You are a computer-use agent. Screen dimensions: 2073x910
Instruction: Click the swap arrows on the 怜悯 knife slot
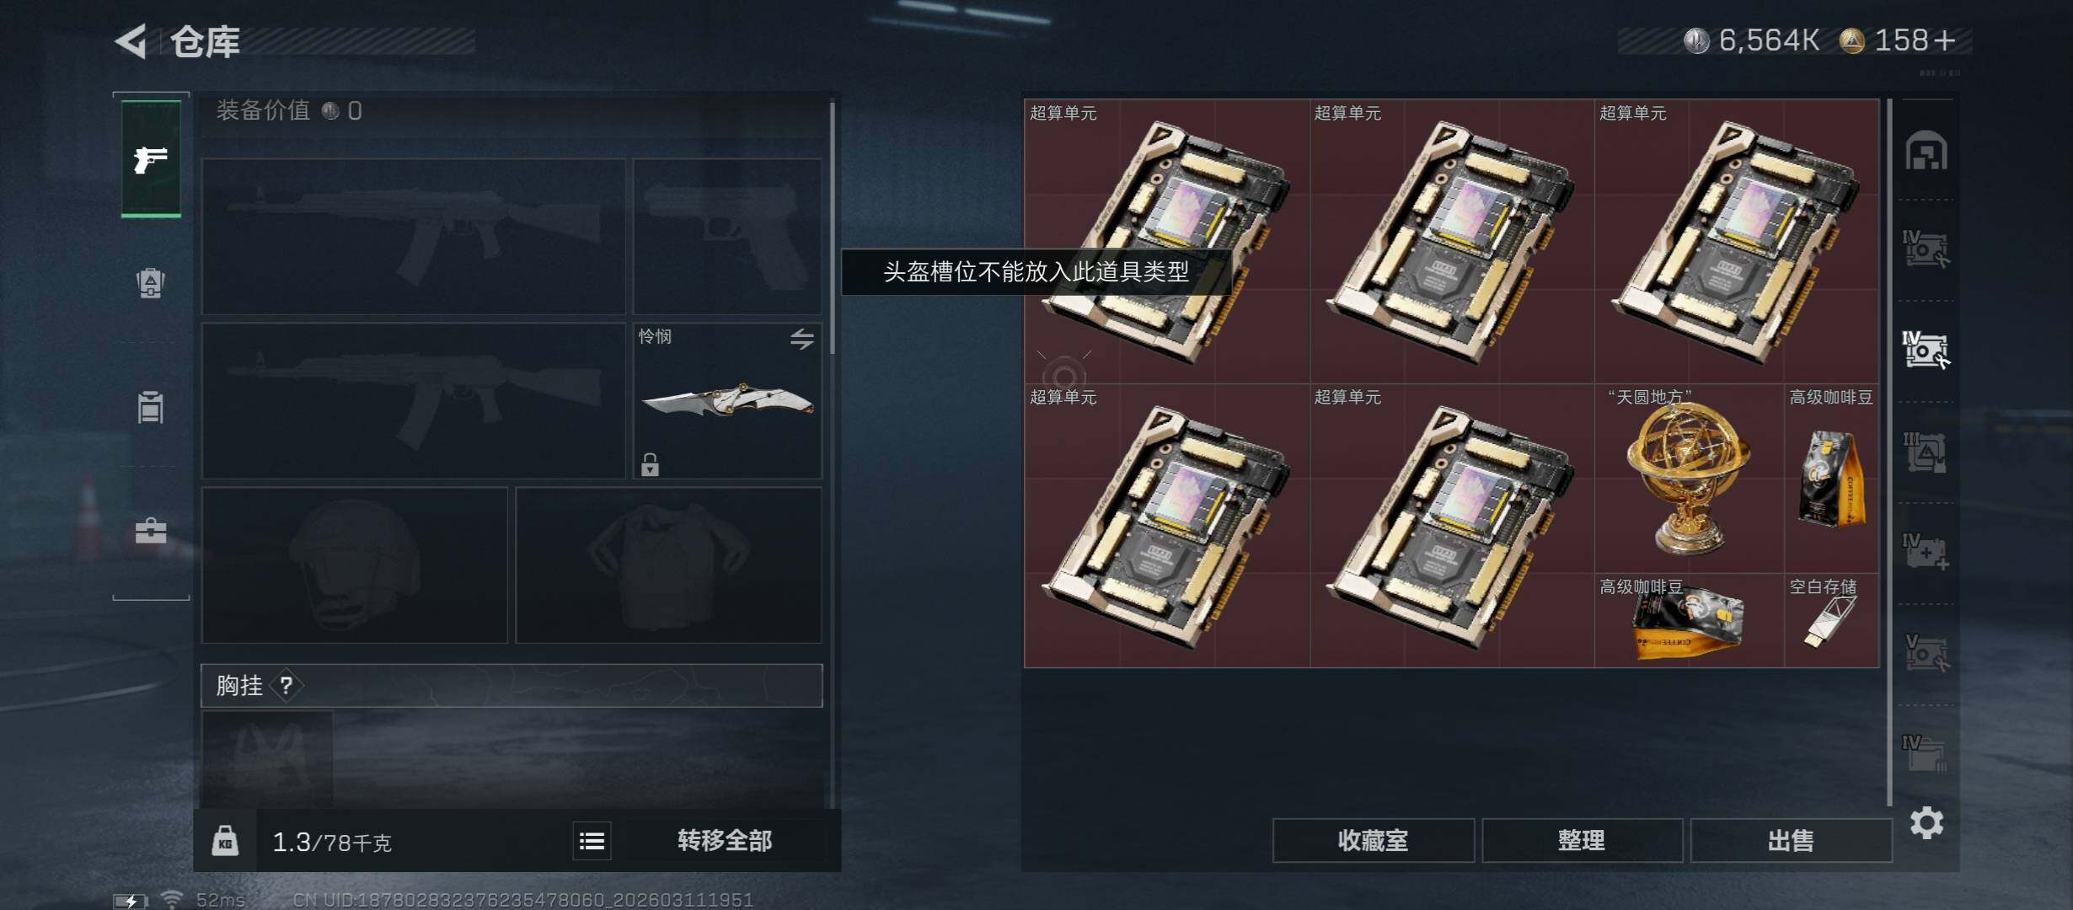[801, 339]
